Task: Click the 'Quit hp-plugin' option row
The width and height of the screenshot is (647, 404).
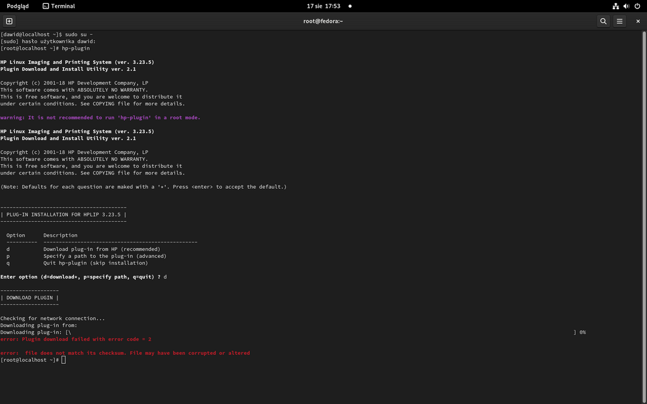Action: 95,263
